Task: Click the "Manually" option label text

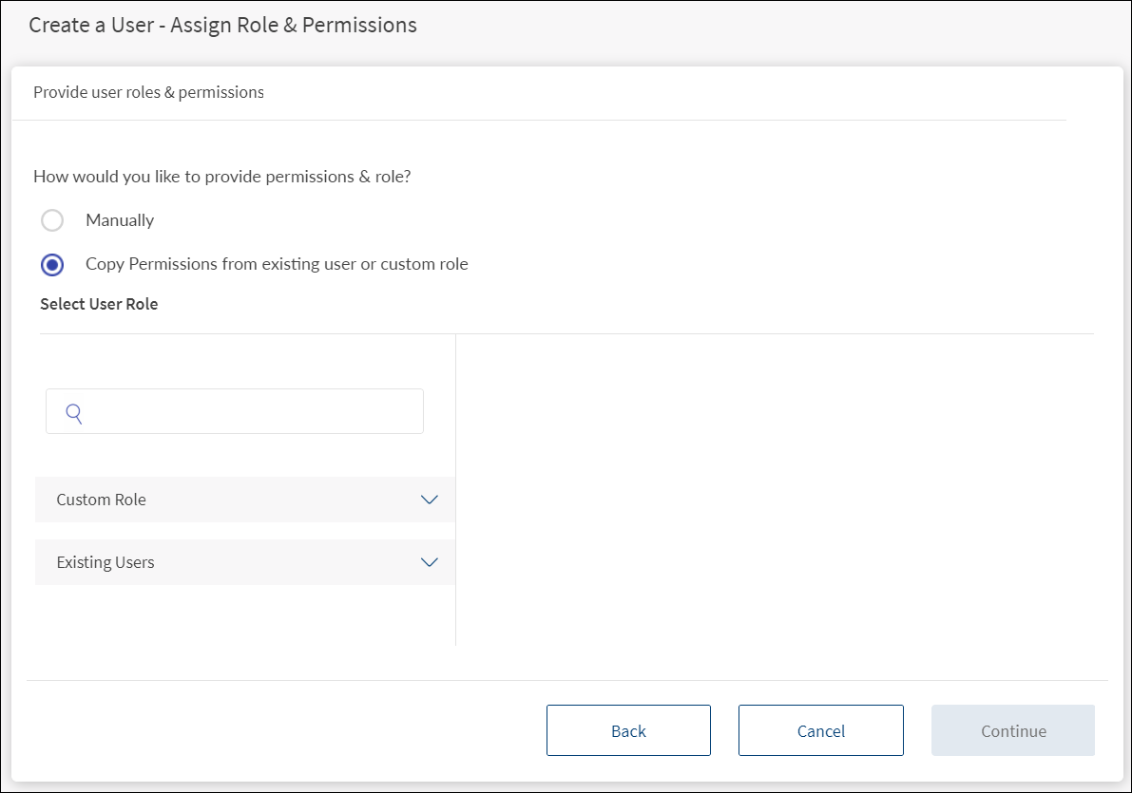Action: point(120,220)
